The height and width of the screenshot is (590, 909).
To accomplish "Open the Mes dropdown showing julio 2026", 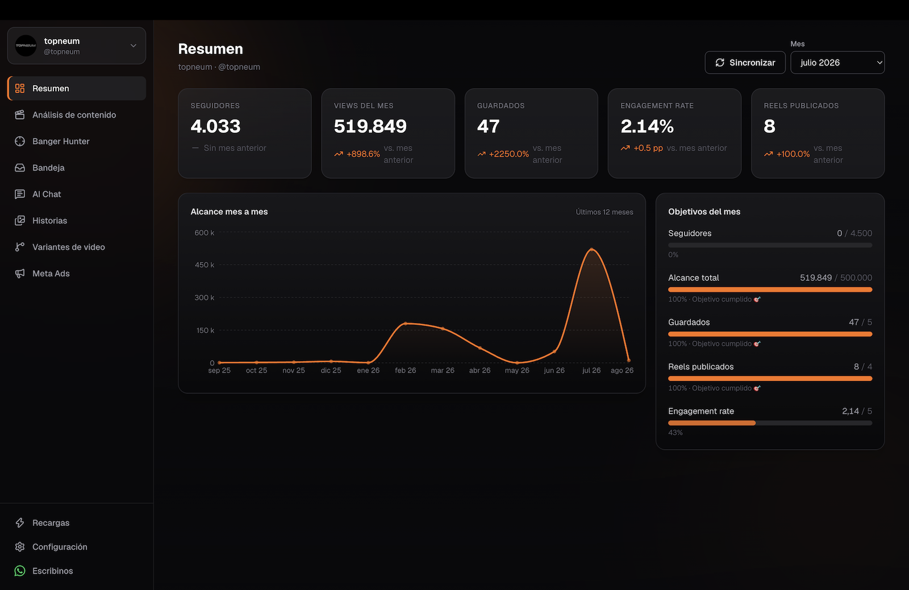I will pos(837,62).
